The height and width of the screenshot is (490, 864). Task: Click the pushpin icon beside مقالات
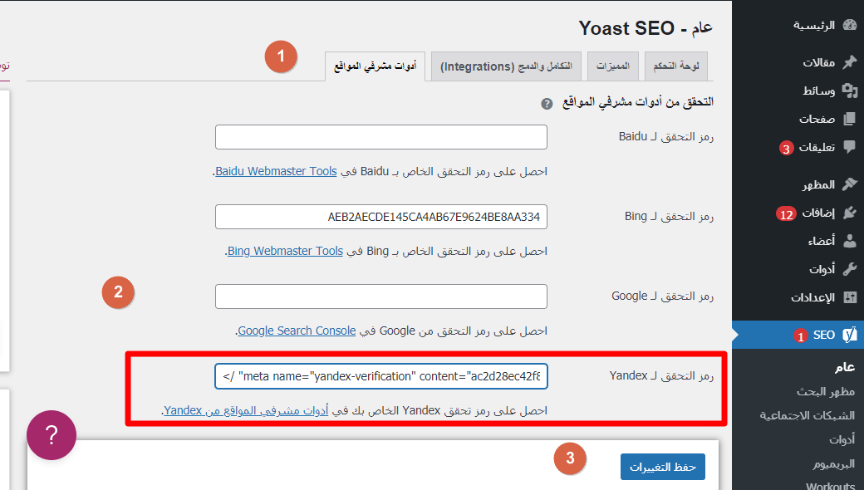click(850, 61)
